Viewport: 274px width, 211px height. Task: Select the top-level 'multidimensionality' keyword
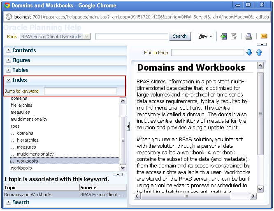[29, 119]
